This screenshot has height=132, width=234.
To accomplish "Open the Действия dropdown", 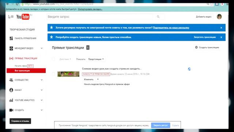I will pyautogui.click(x=65, y=59).
